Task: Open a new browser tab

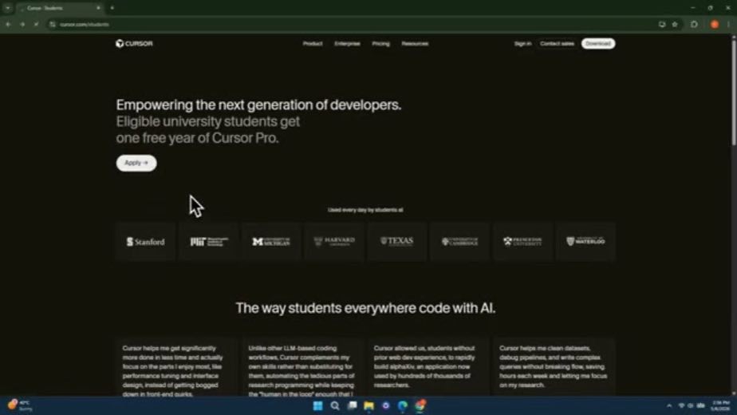Action: coord(112,8)
